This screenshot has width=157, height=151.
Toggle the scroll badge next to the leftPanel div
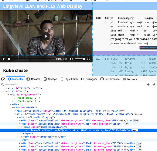(123, 111)
